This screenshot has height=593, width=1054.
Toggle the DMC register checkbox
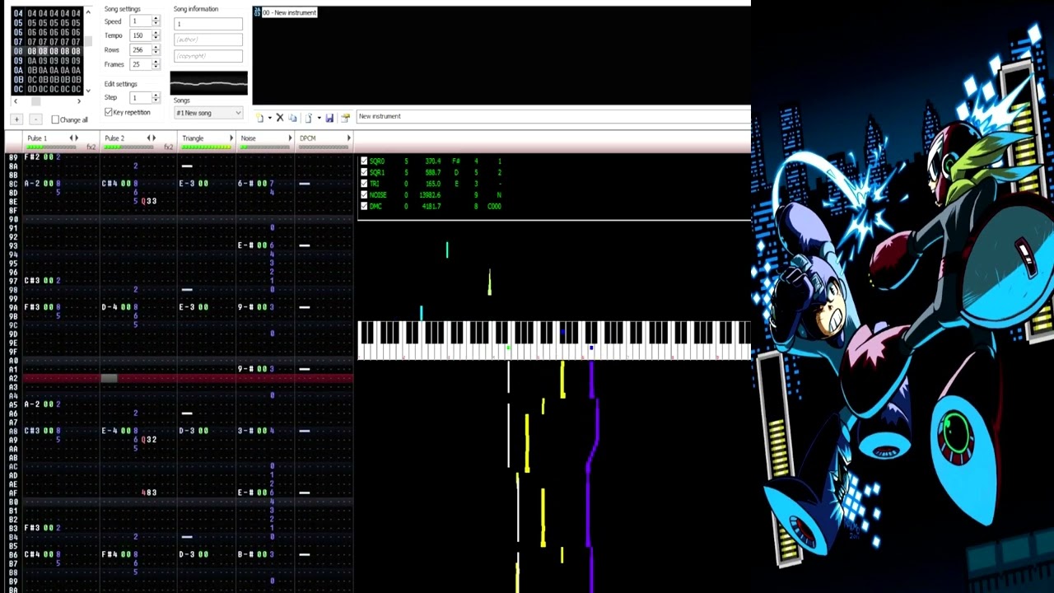coord(364,206)
